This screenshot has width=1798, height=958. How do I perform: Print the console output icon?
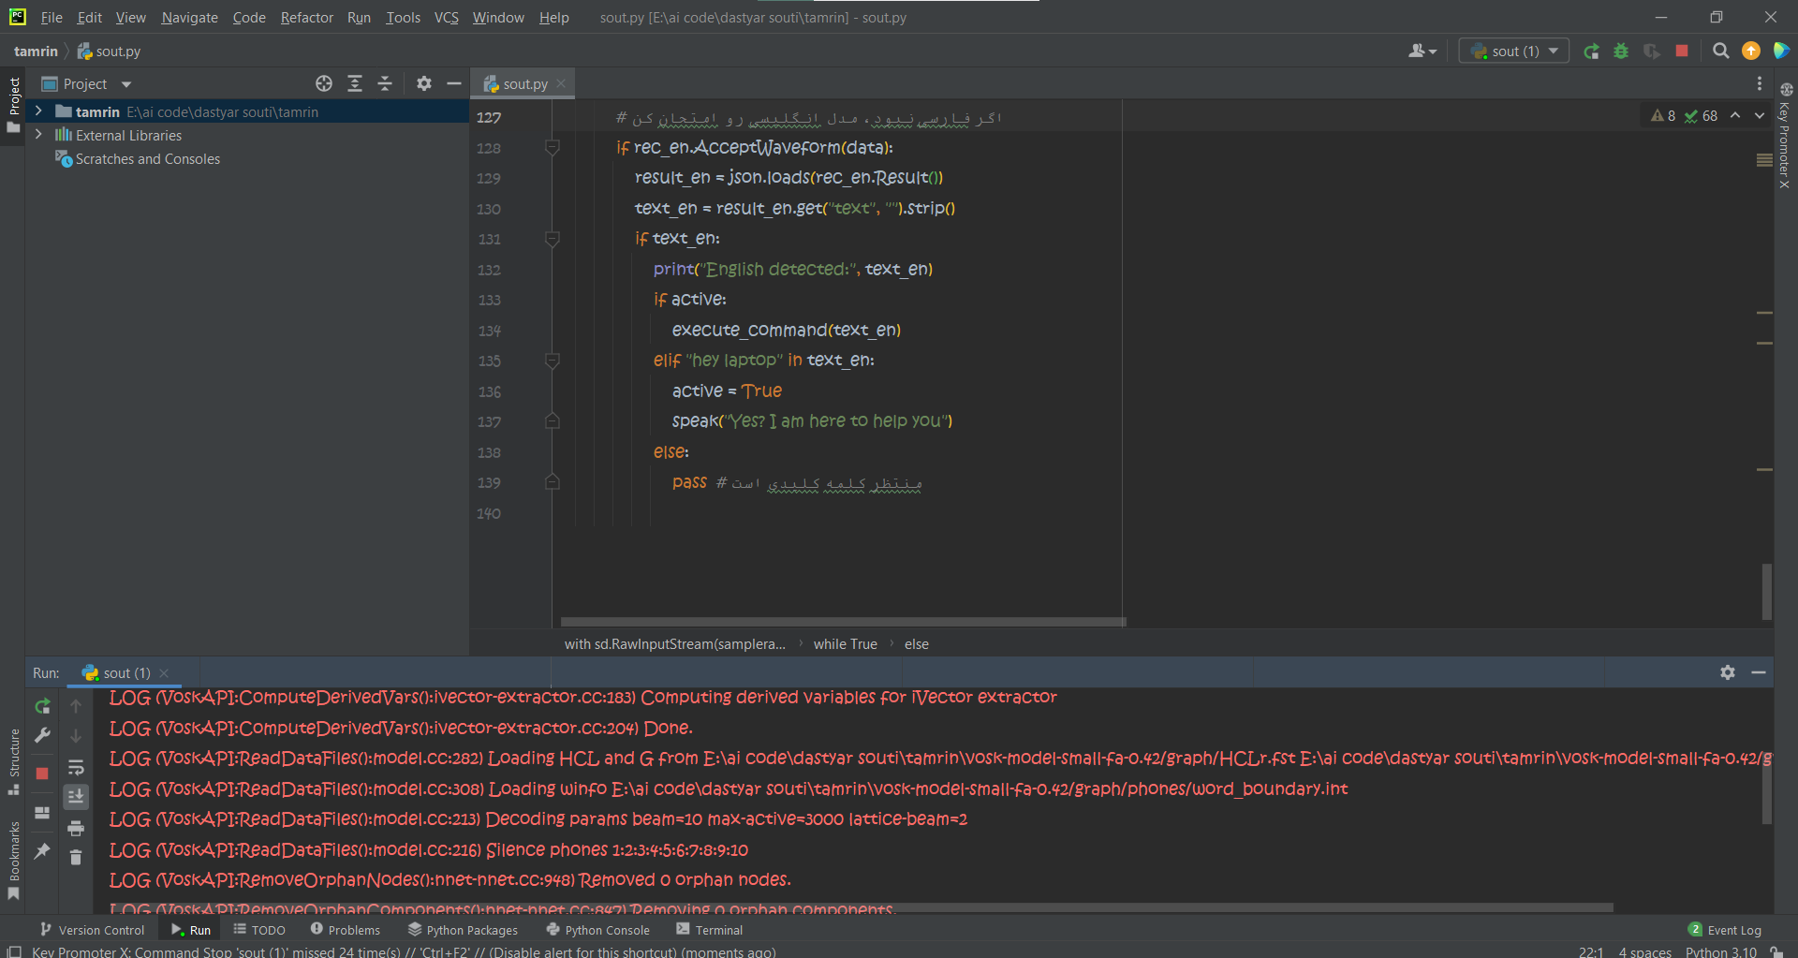click(x=76, y=828)
